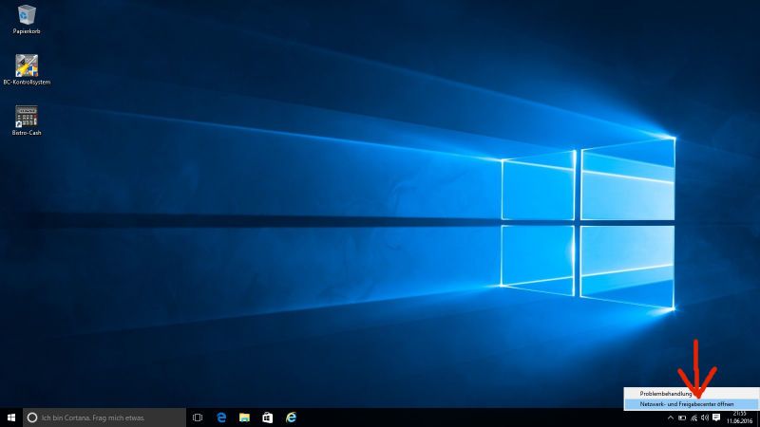The width and height of the screenshot is (760, 427).
Task: Launch Microsoft Edge from the taskbar
Action: click(x=221, y=418)
